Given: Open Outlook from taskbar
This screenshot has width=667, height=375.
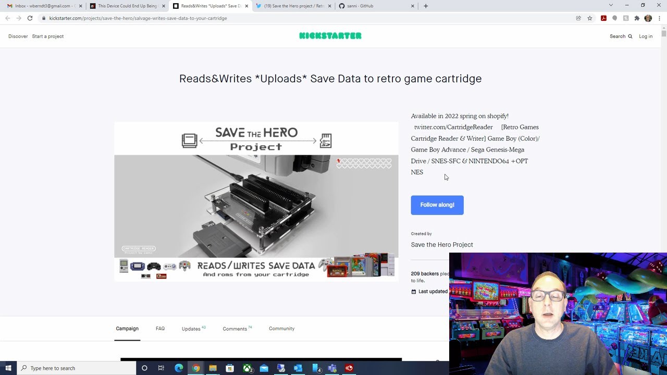Looking at the screenshot, I should 298,368.
